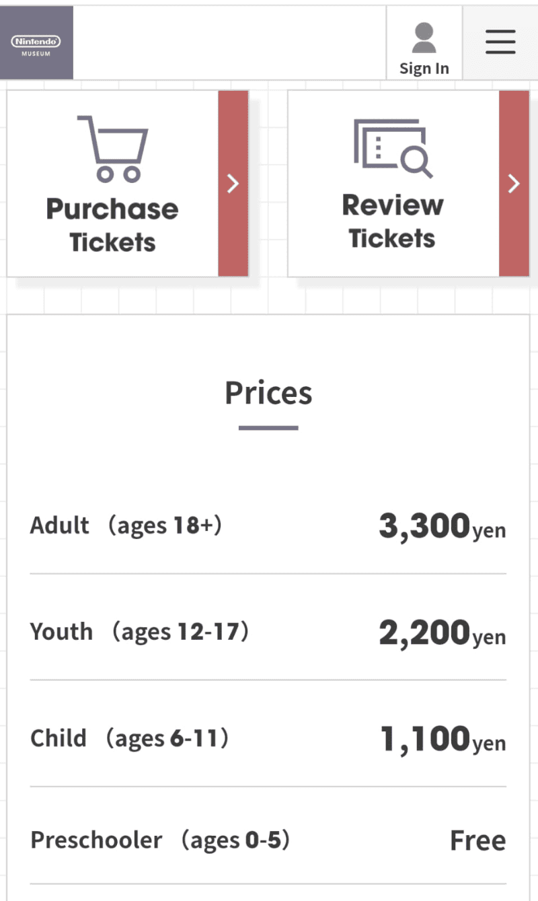Click the Sign In person icon
The width and height of the screenshot is (538, 901).
click(424, 38)
